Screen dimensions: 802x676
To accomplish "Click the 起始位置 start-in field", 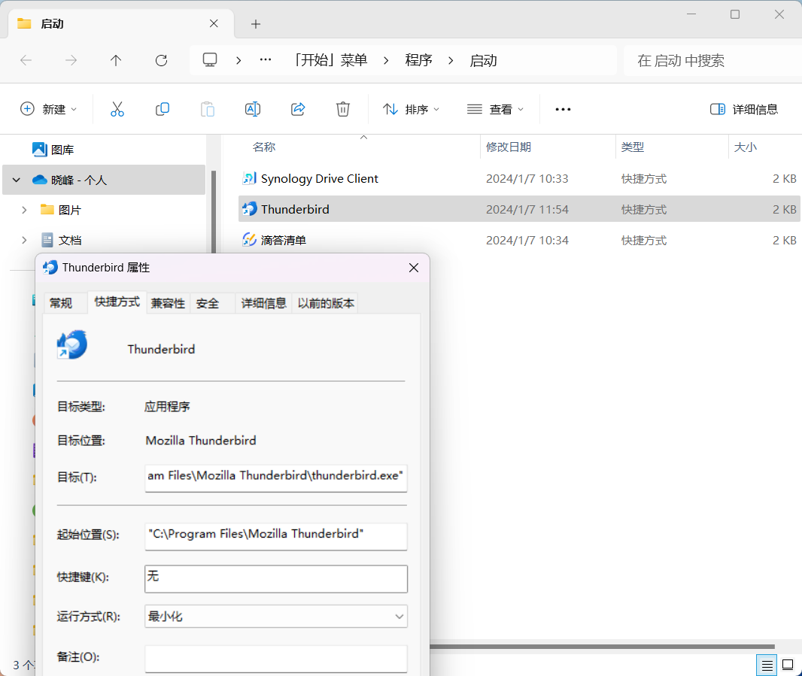I will pyautogui.click(x=276, y=536).
